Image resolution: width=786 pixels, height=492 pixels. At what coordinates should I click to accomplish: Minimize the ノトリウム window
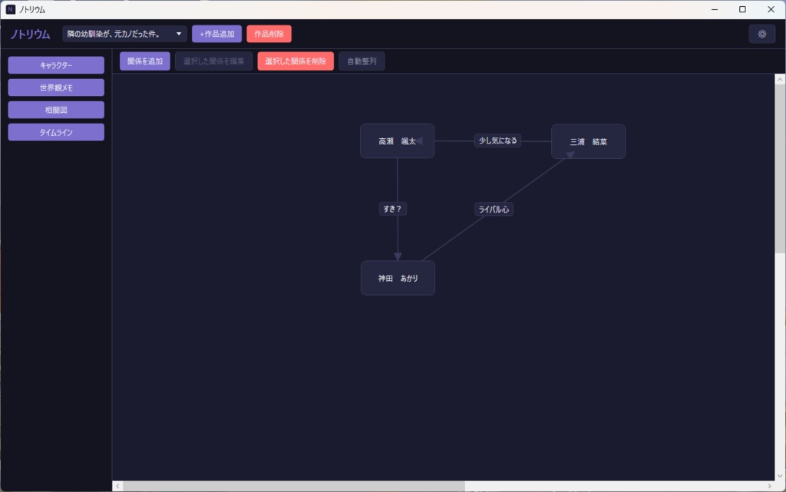(715, 9)
